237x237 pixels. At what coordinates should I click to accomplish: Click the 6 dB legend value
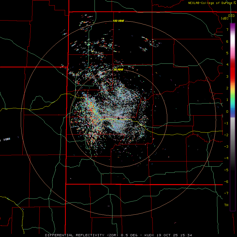pyautogui.click(x=227, y=41)
